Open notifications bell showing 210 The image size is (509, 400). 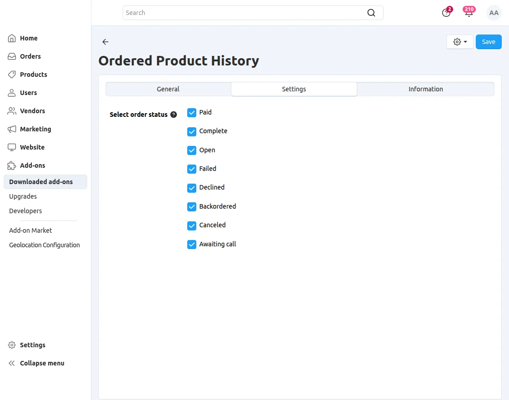pyautogui.click(x=469, y=12)
